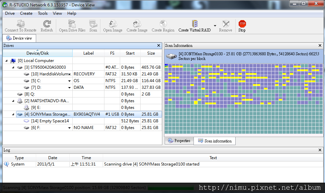
Task: Click the 465.76 GB size cell
Action: coord(151,67)
